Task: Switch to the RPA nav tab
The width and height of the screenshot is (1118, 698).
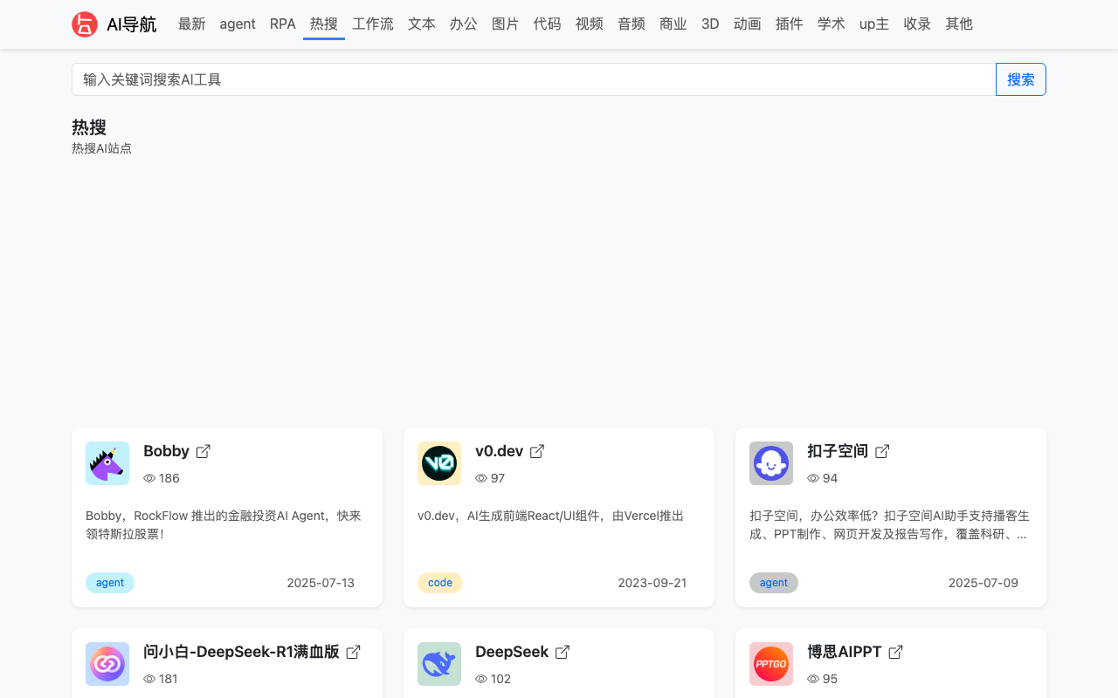Action: pyautogui.click(x=283, y=24)
